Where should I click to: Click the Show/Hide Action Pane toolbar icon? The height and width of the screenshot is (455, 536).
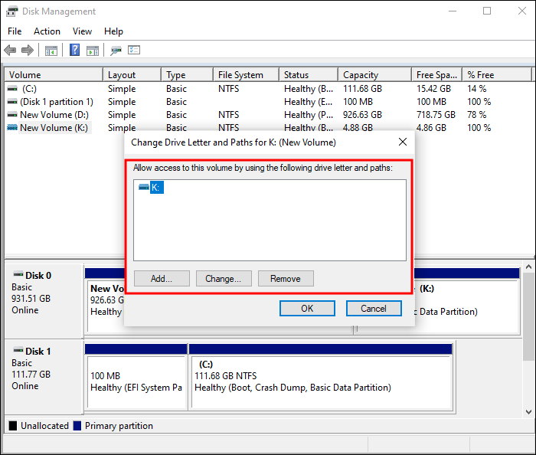coord(93,51)
